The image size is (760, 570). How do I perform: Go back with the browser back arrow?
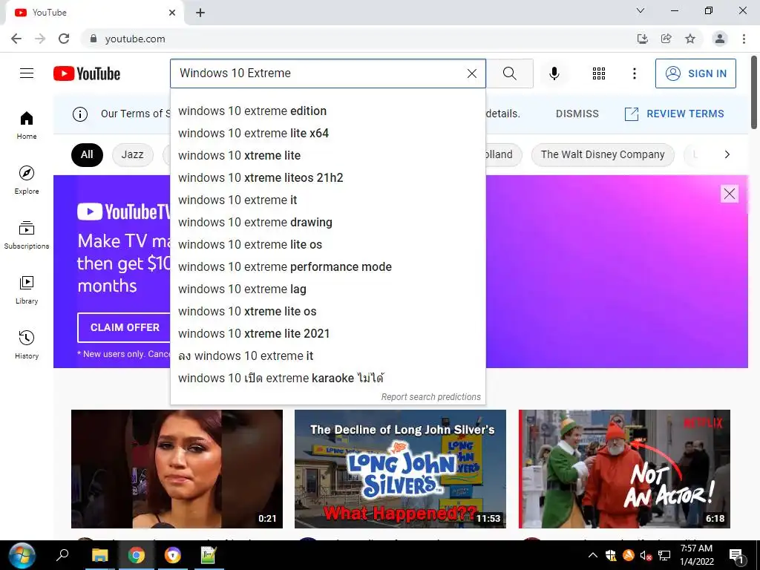pos(16,39)
